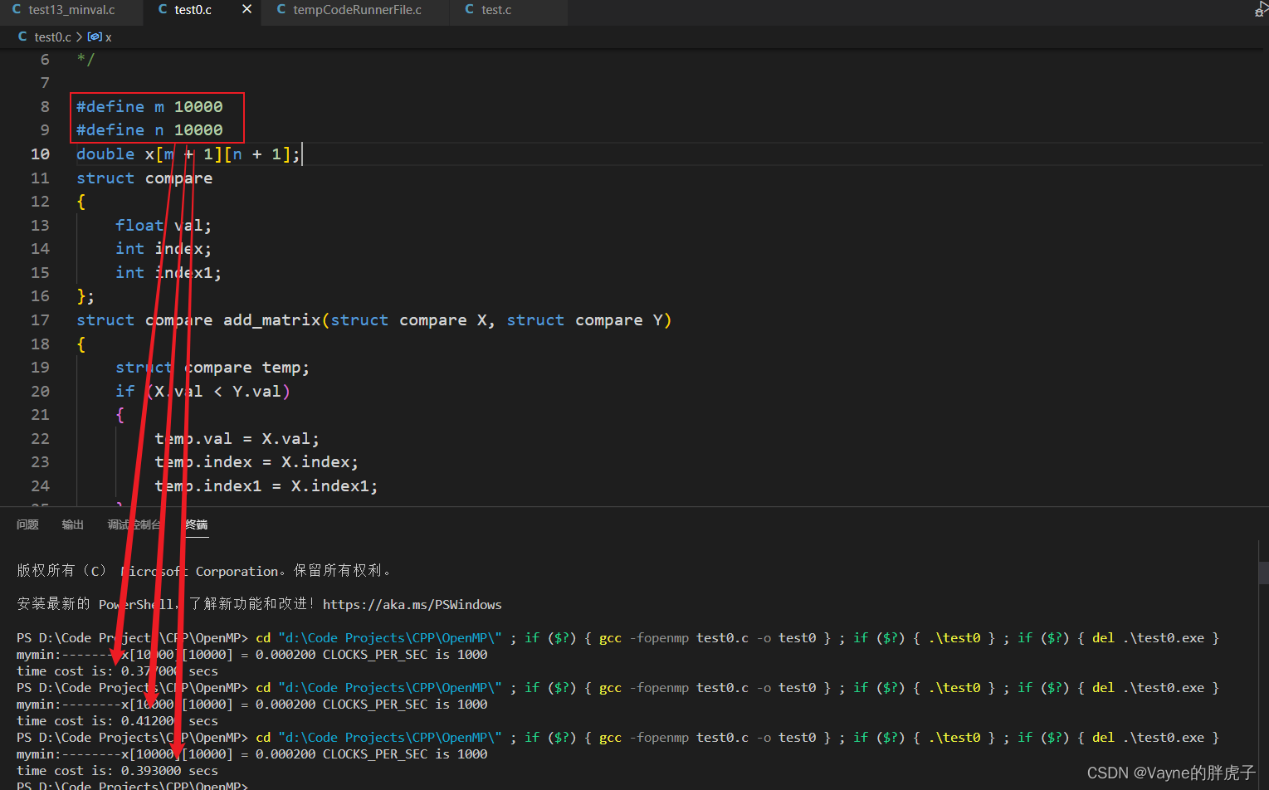Follow the https://aka.ms/PSWindows link
Image resolution: width=1269 pixels, height=790 pixels.
412,604
